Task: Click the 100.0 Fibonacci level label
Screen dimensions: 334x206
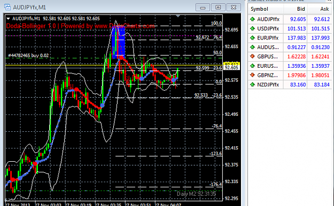Action: click(216, 23)
